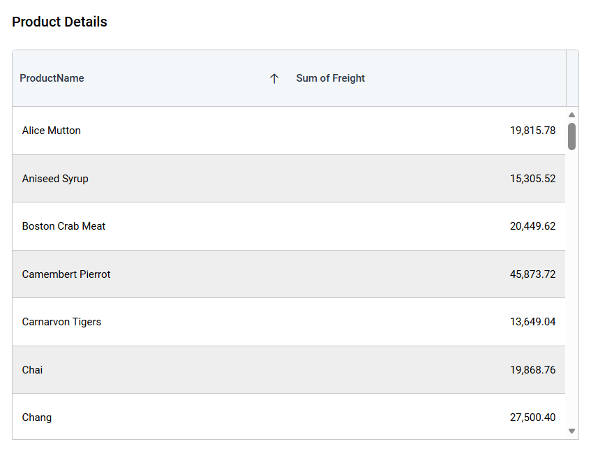
Task: Sort by the Sum of Freight header
Action: pos(331,78)
